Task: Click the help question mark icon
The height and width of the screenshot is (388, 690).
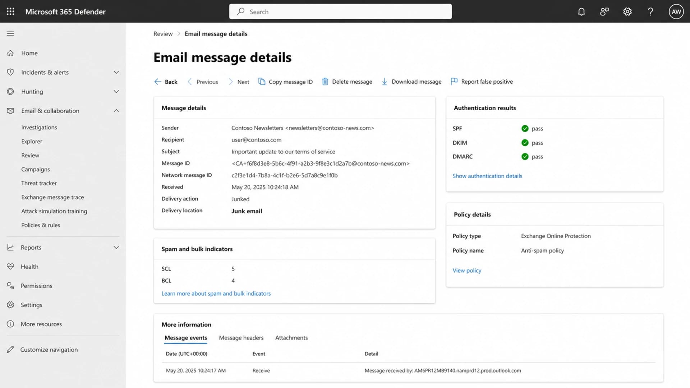Action: point(650,11)
